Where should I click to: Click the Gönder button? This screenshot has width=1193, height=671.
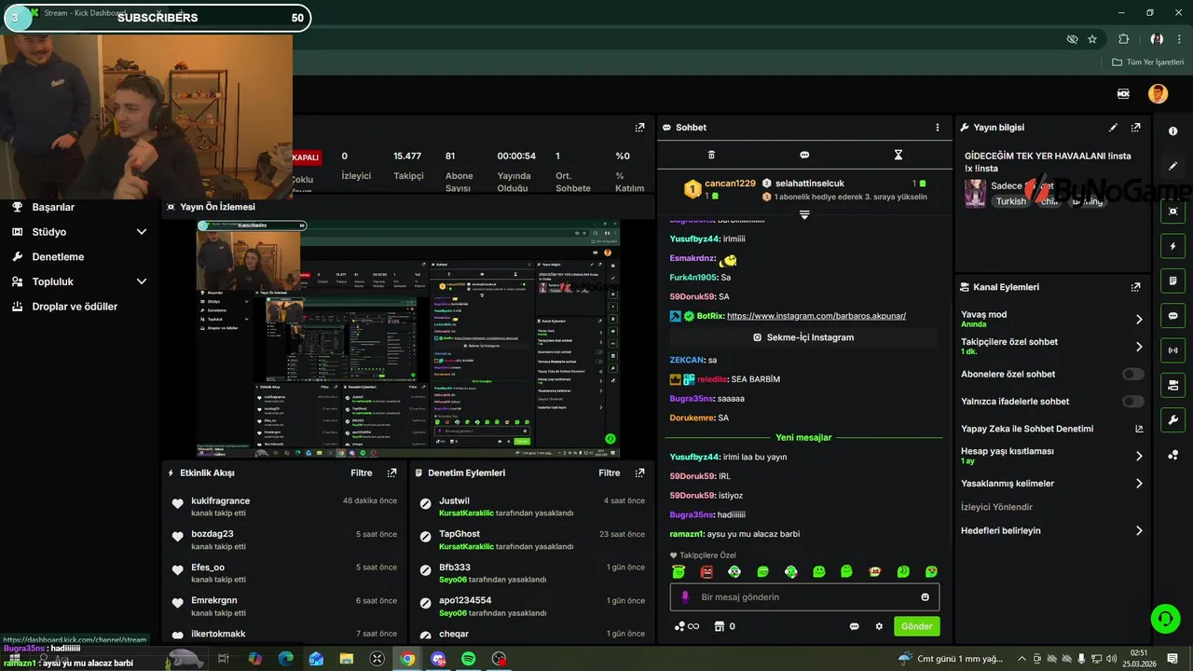916,626
